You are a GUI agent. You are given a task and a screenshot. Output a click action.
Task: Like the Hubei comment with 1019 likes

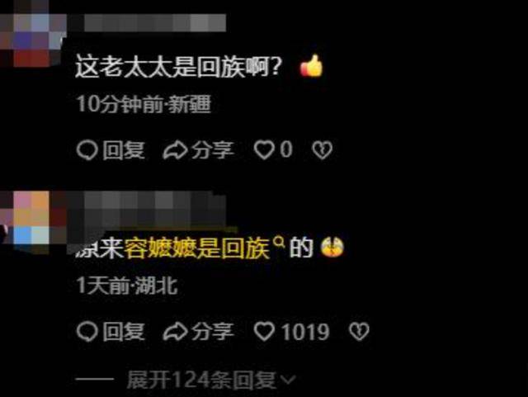tap(264, 331)
